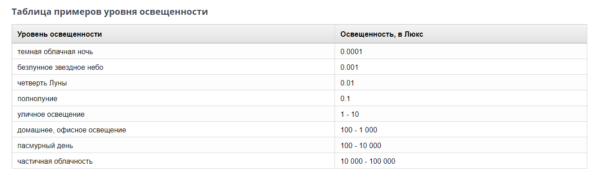590x174 pixels.
Task: Select the '1 - 10' value cell
Action: pyautogui.click(x=461, y=114)
